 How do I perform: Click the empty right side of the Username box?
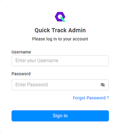coord(84,61)
